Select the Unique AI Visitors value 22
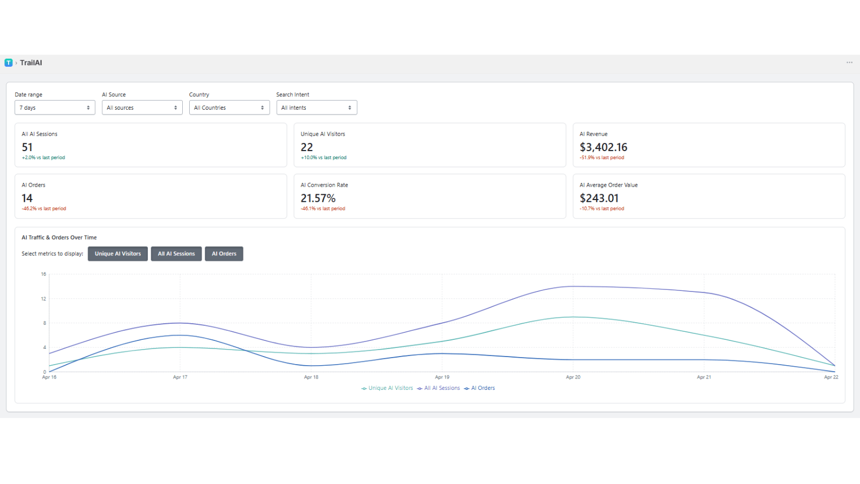 tap(307, 147)
